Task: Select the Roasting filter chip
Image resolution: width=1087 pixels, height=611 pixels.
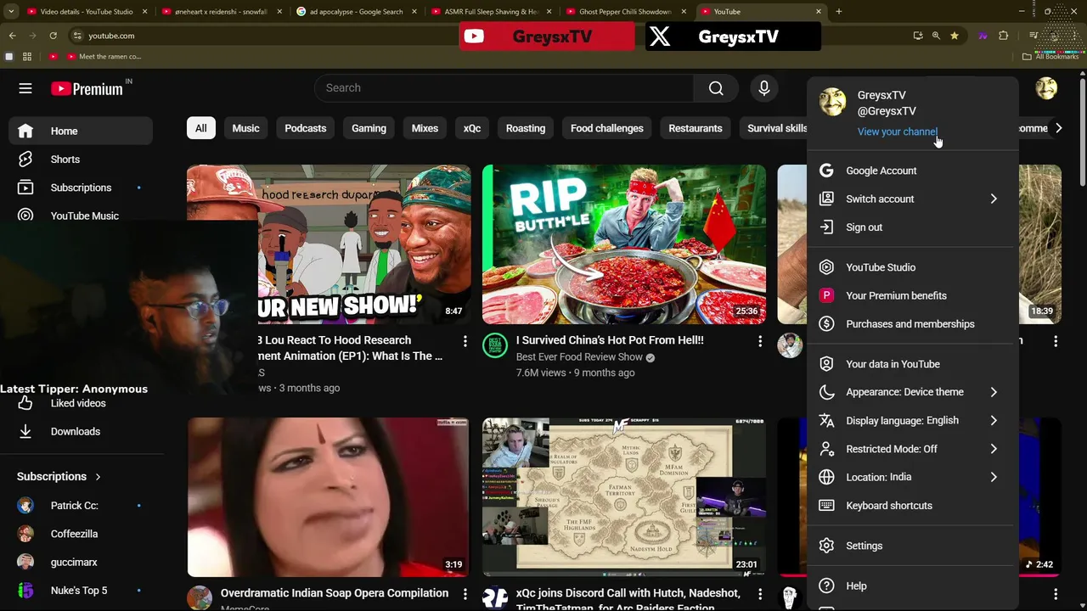Action: pyautogui.click(x=526, y=128)
